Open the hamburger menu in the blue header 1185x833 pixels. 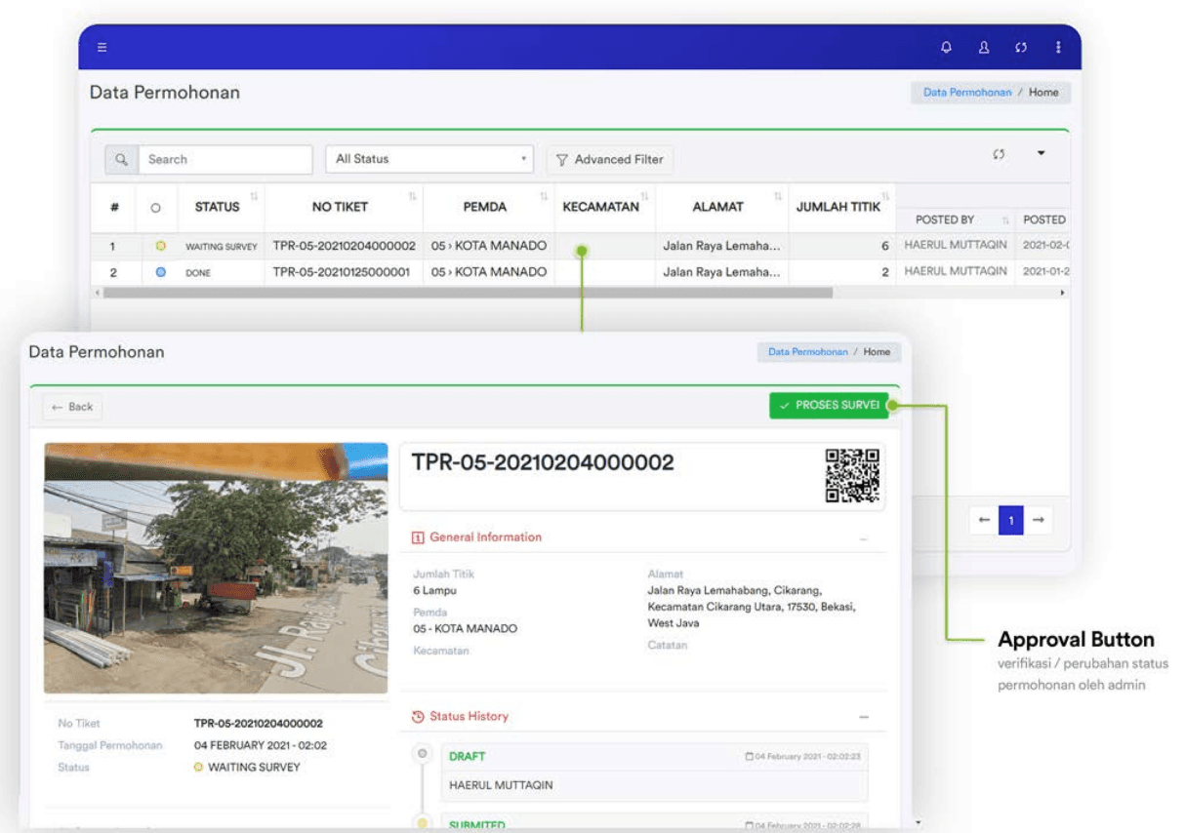tap(102, 47)
